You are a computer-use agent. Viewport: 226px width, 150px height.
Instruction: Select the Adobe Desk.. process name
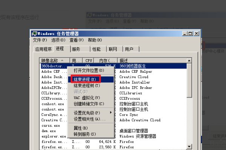(54, 77)
